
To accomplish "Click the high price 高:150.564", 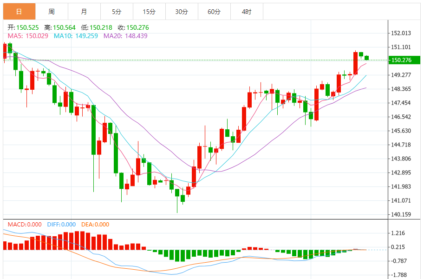I will [60, 27].
